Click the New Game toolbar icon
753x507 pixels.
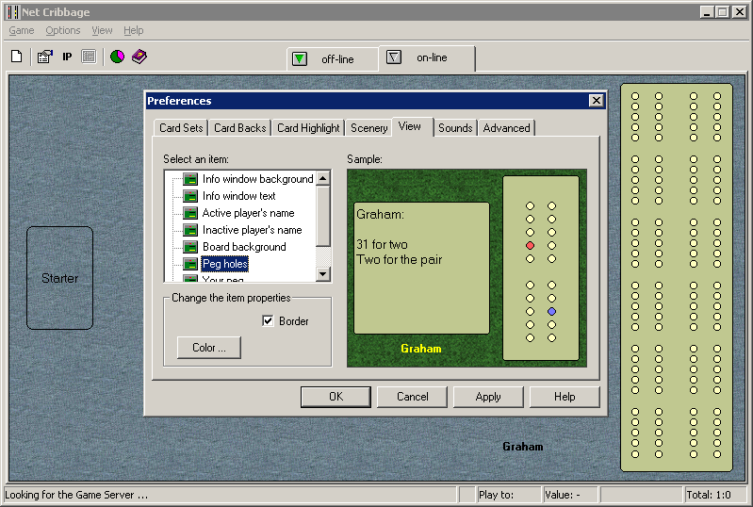coord(17,57)
